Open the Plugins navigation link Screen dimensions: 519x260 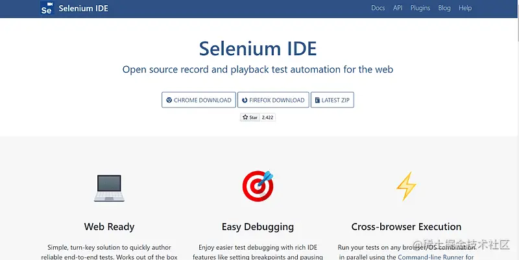[x=420, y=8]
